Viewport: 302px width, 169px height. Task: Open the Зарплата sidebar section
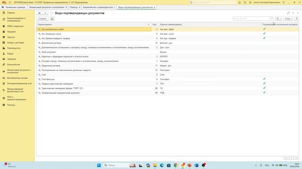tap(11, 59)
